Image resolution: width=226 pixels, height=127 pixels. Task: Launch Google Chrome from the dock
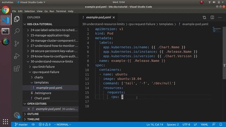6,10
